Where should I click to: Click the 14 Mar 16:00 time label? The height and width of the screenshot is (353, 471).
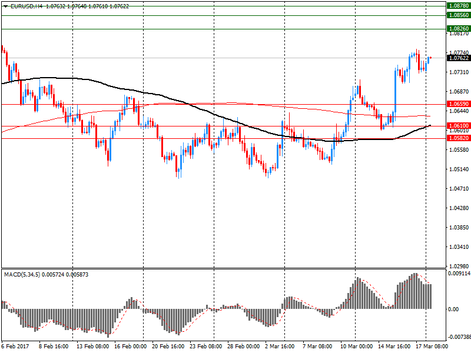pyautogui.click(x=394, y=347)
